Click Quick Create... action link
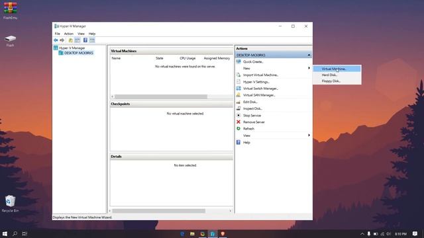Screen dimensions: 424x238 253,61
